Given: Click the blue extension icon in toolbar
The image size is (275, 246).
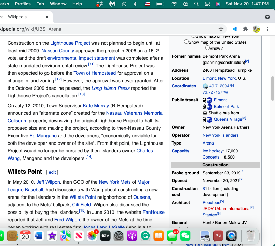Looking at the screenshot, I should 235,29.
